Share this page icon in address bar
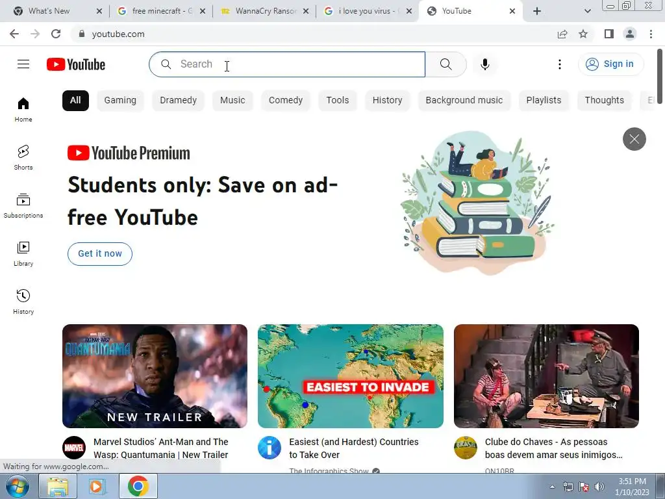Image resolution: width=665 pixels, height=499 pixels. (x=562, y=34)
